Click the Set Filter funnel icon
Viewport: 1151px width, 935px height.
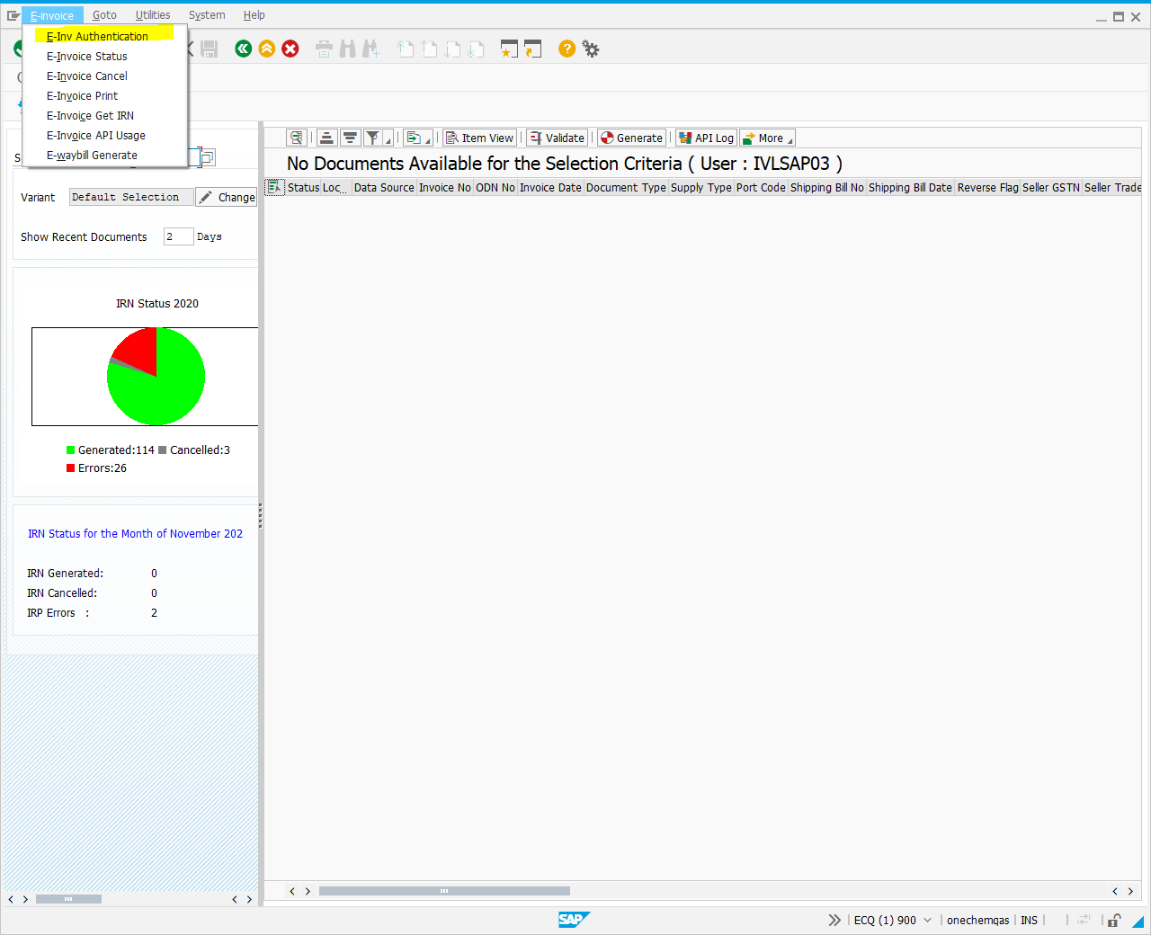click(372, 138)
